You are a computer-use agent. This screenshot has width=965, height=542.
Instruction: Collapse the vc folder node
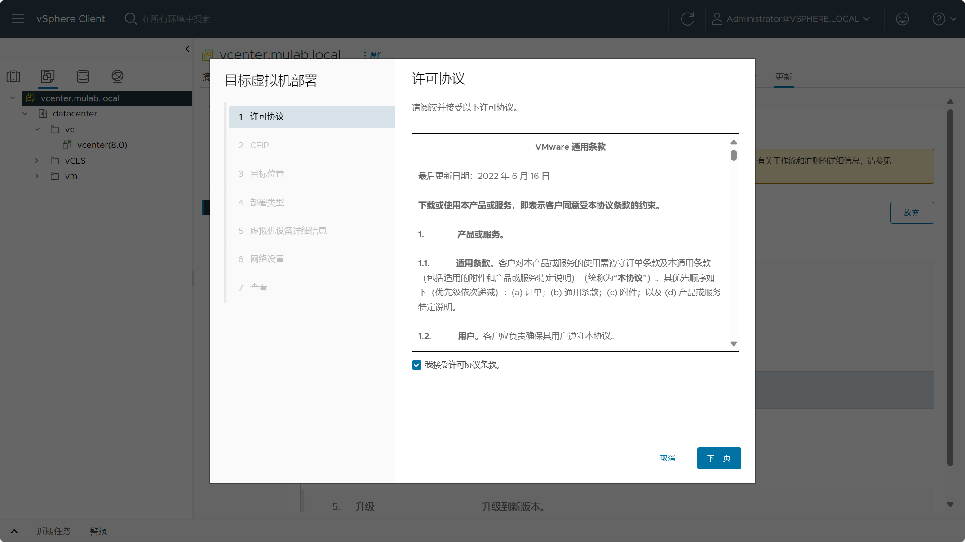37,129
